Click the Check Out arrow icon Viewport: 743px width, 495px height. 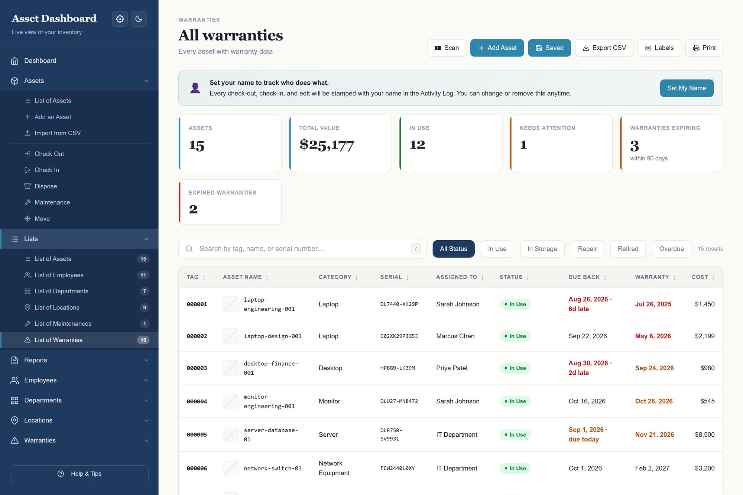[x=27, y=154]
